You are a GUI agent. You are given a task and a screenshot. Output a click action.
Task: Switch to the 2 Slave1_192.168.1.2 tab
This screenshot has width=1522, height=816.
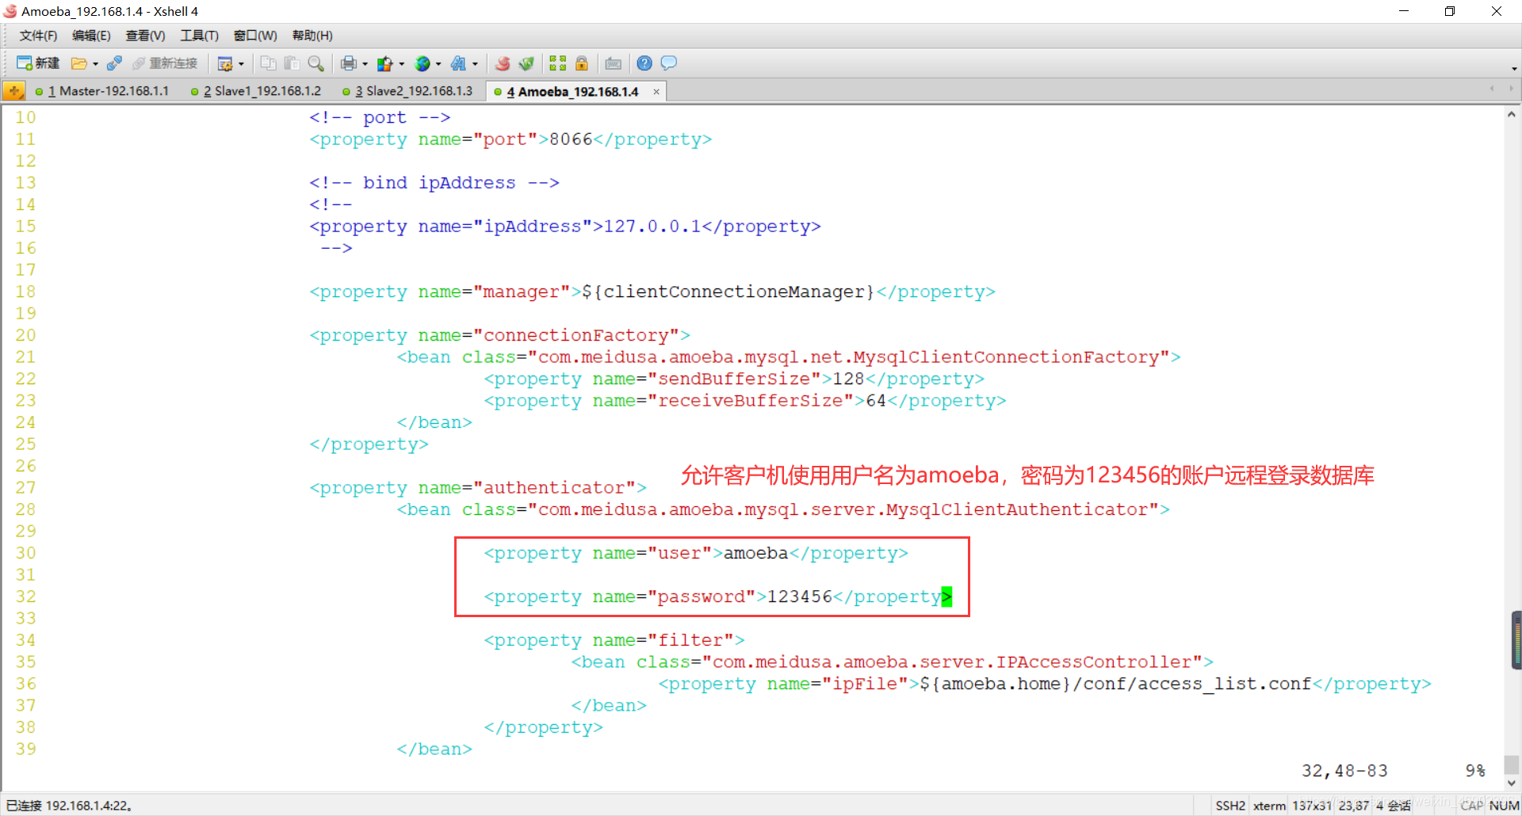click(257, 91)
